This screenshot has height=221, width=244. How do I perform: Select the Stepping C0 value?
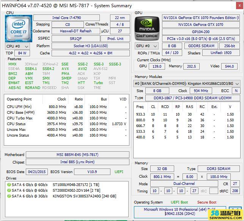click(68, 25)
